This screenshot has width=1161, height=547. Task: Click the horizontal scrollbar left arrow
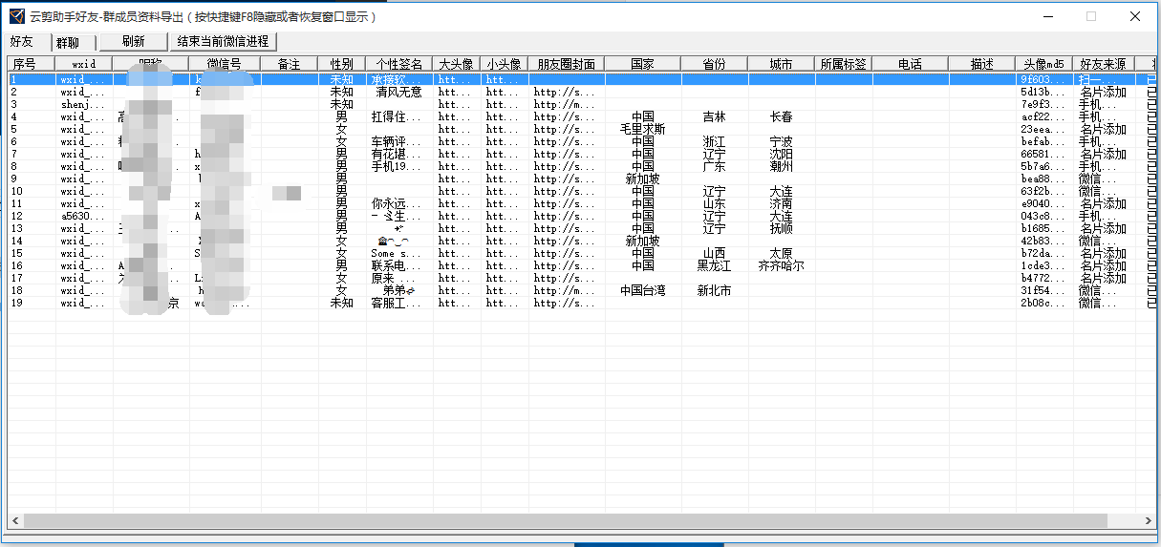(15, 520)
